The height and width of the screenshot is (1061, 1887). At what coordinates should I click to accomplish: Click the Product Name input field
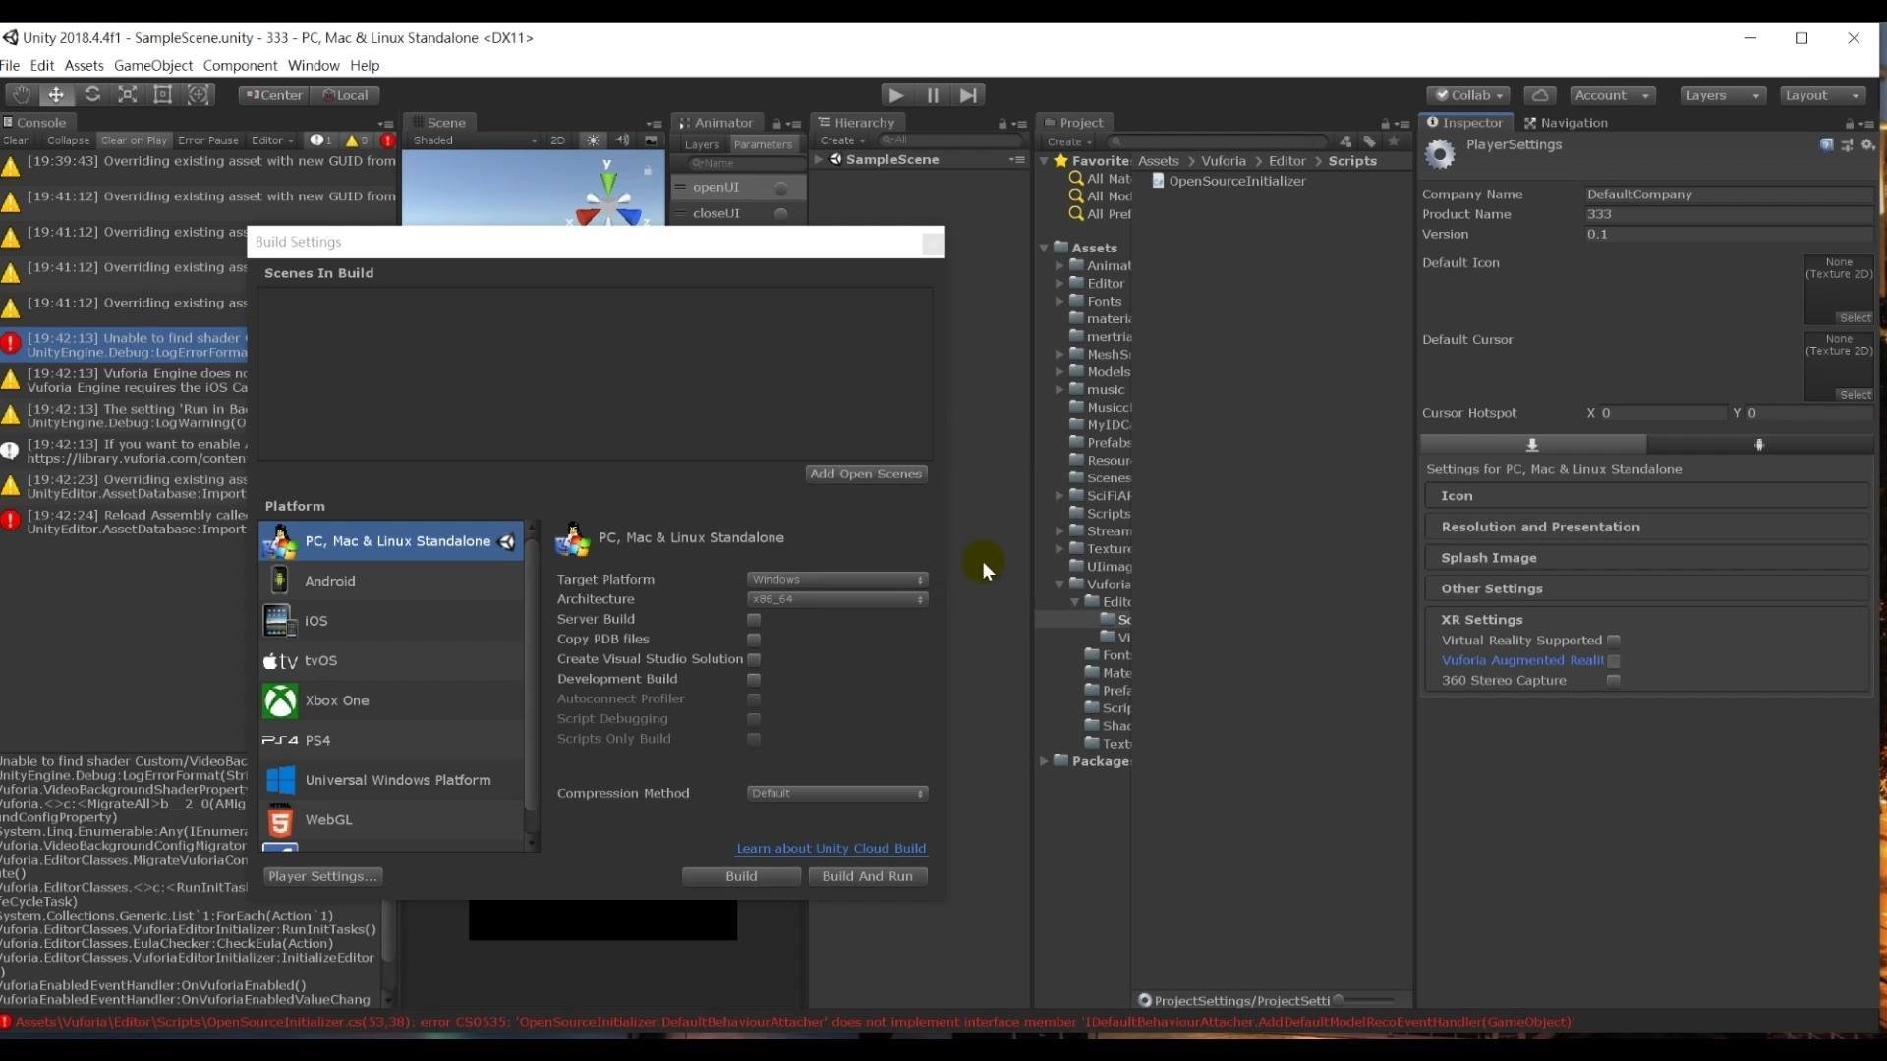click(x=1728, y=214)
